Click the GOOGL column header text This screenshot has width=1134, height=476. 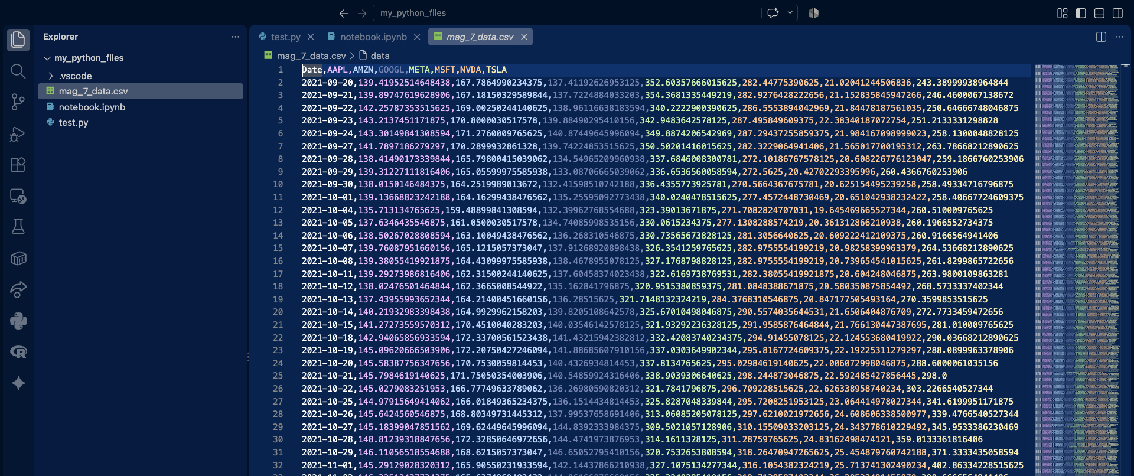(391, 70)
